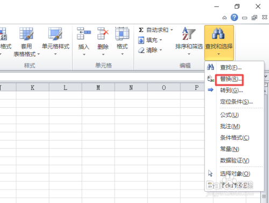Select 条件格式(C) in the dropdown menu
The image size is (269, 203).
coord(235,138)
